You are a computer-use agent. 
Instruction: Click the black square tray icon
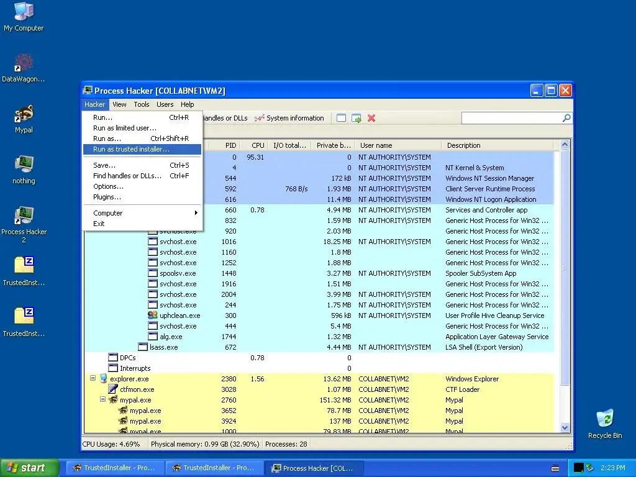pos(578,468)
